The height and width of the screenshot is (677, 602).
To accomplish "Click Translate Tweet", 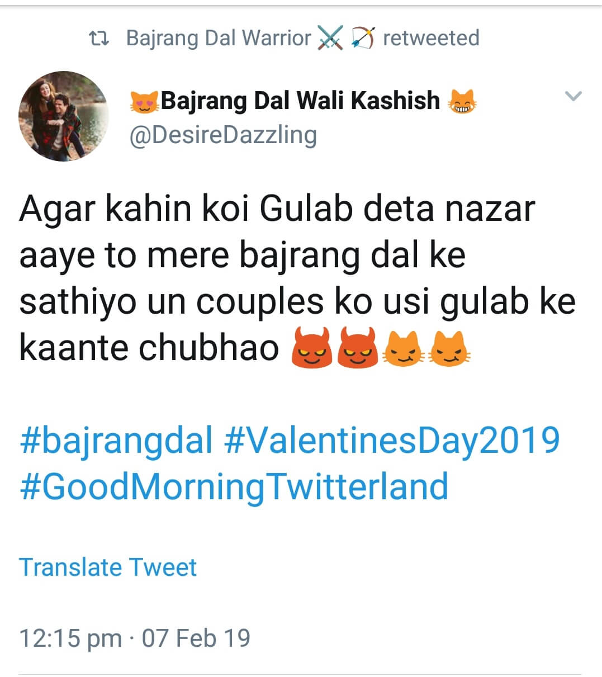I will 108,567.
